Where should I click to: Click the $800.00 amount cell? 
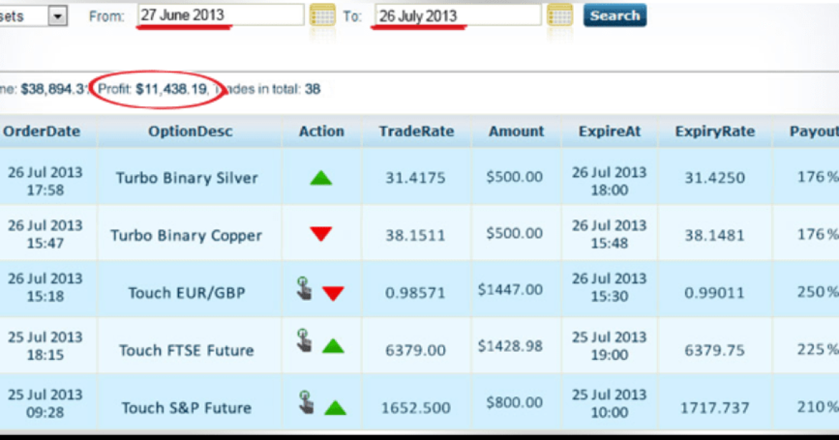click(515, 402)
